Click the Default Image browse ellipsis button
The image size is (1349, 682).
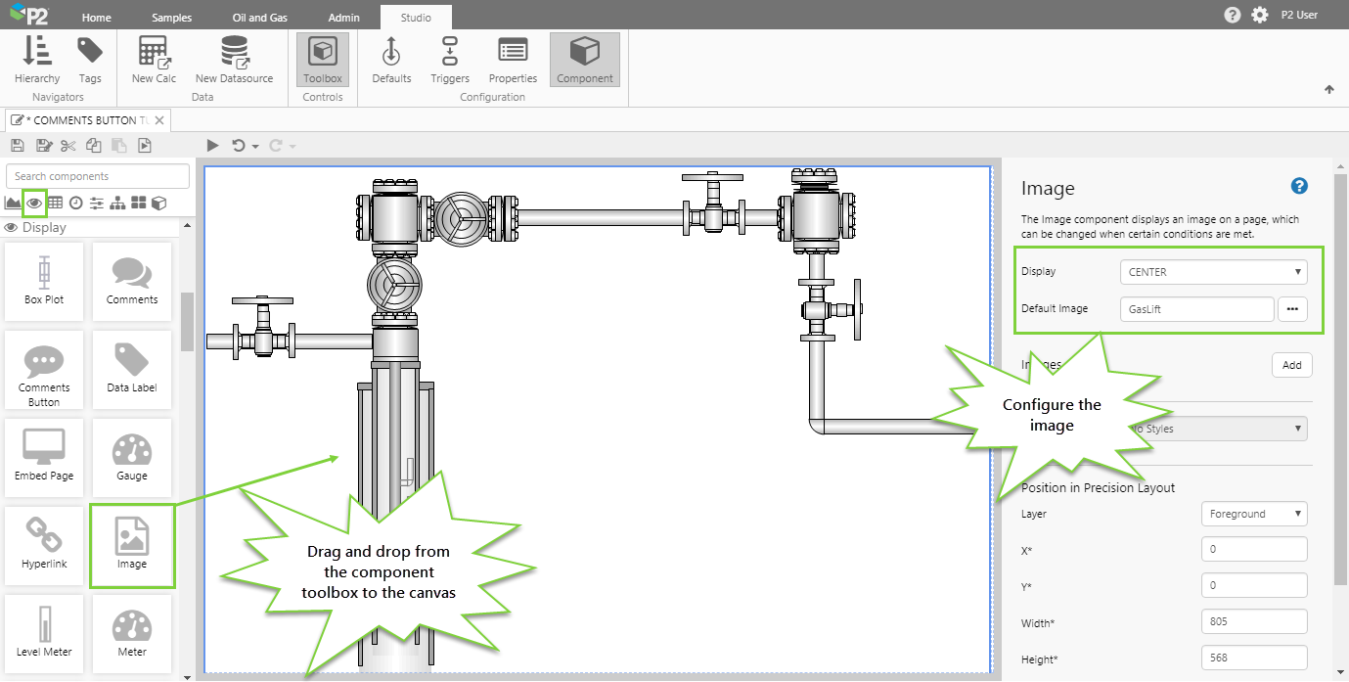tap(1292, 308)
